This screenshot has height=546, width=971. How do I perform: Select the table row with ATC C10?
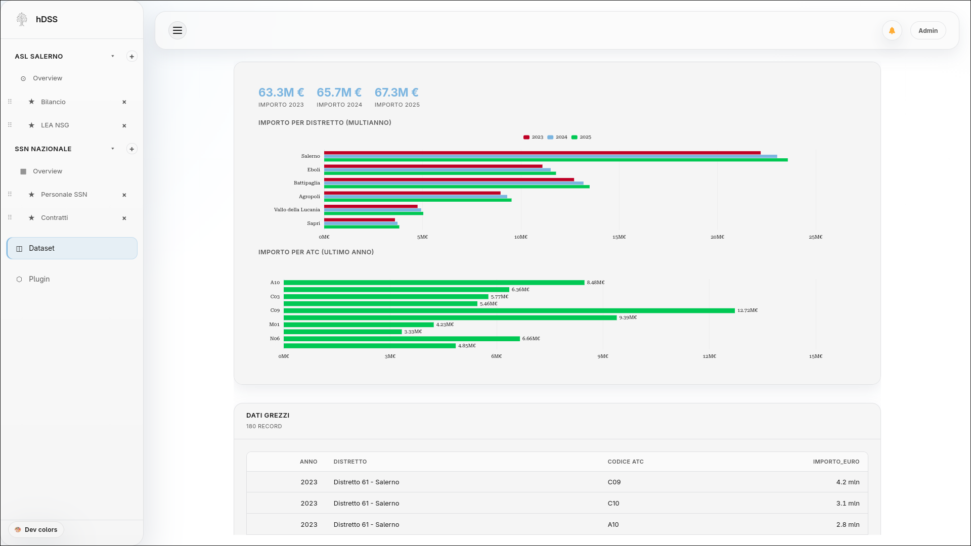557,504
